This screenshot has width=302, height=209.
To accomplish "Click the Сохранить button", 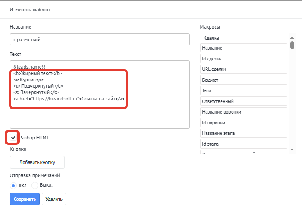I will [25, 199].
